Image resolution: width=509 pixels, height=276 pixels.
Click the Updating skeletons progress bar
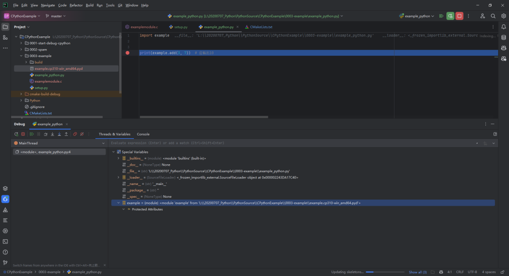pyautogui.click(x=385, y=272)
